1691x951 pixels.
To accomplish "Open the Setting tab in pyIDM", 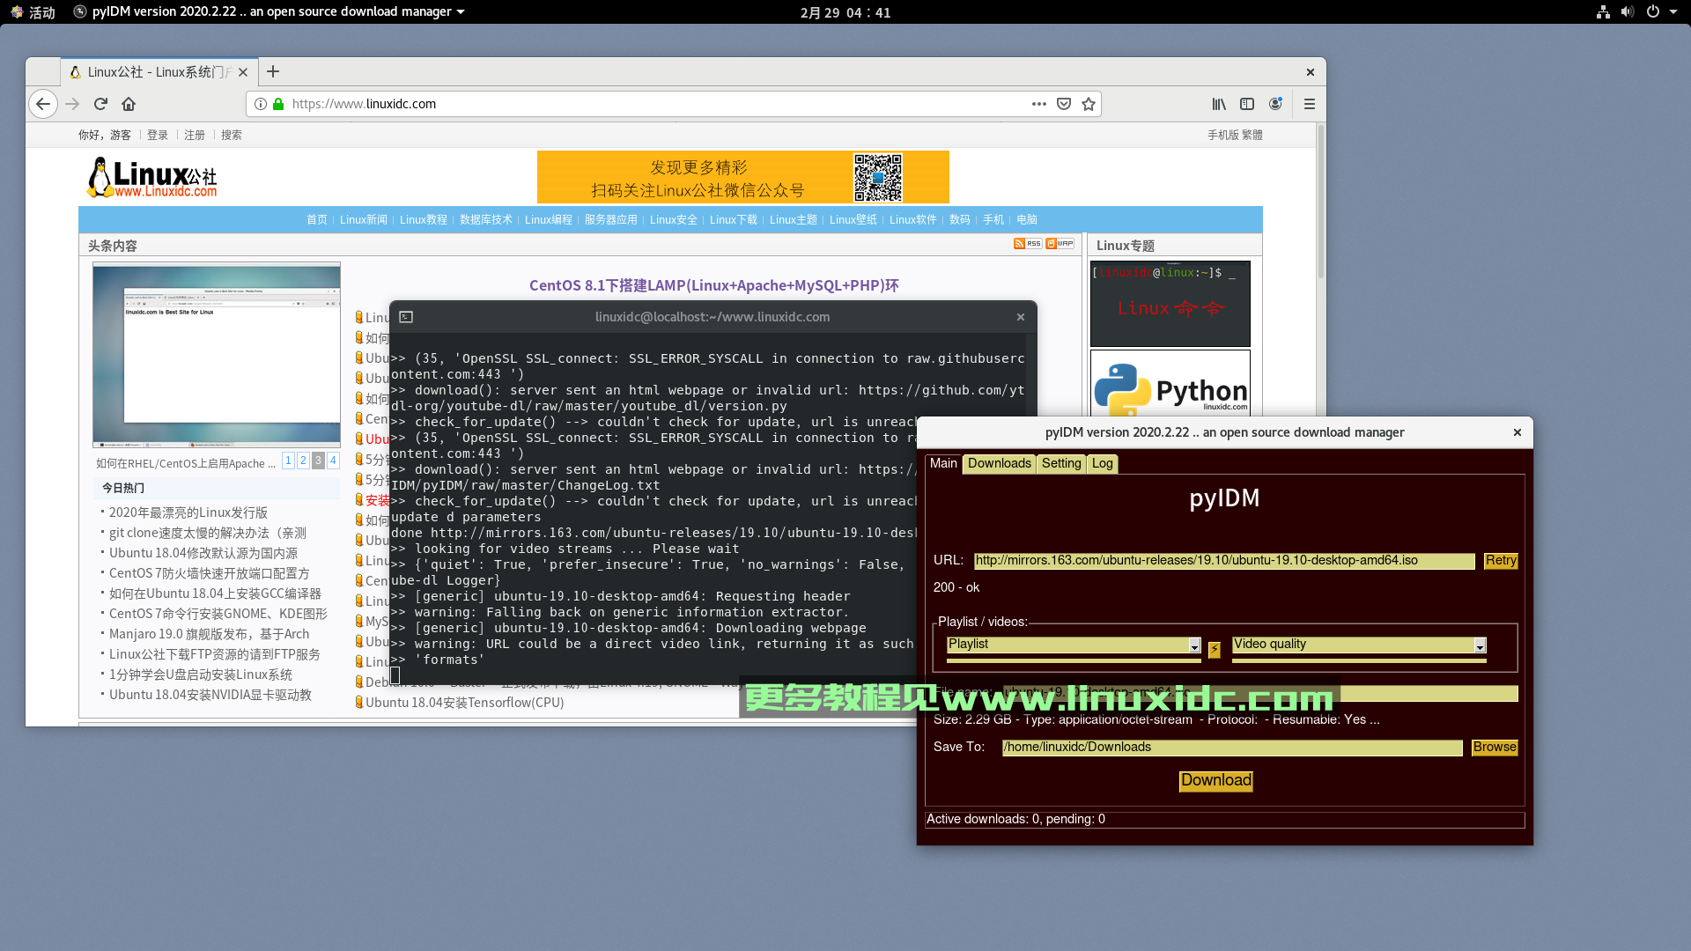I will 1061,463.
